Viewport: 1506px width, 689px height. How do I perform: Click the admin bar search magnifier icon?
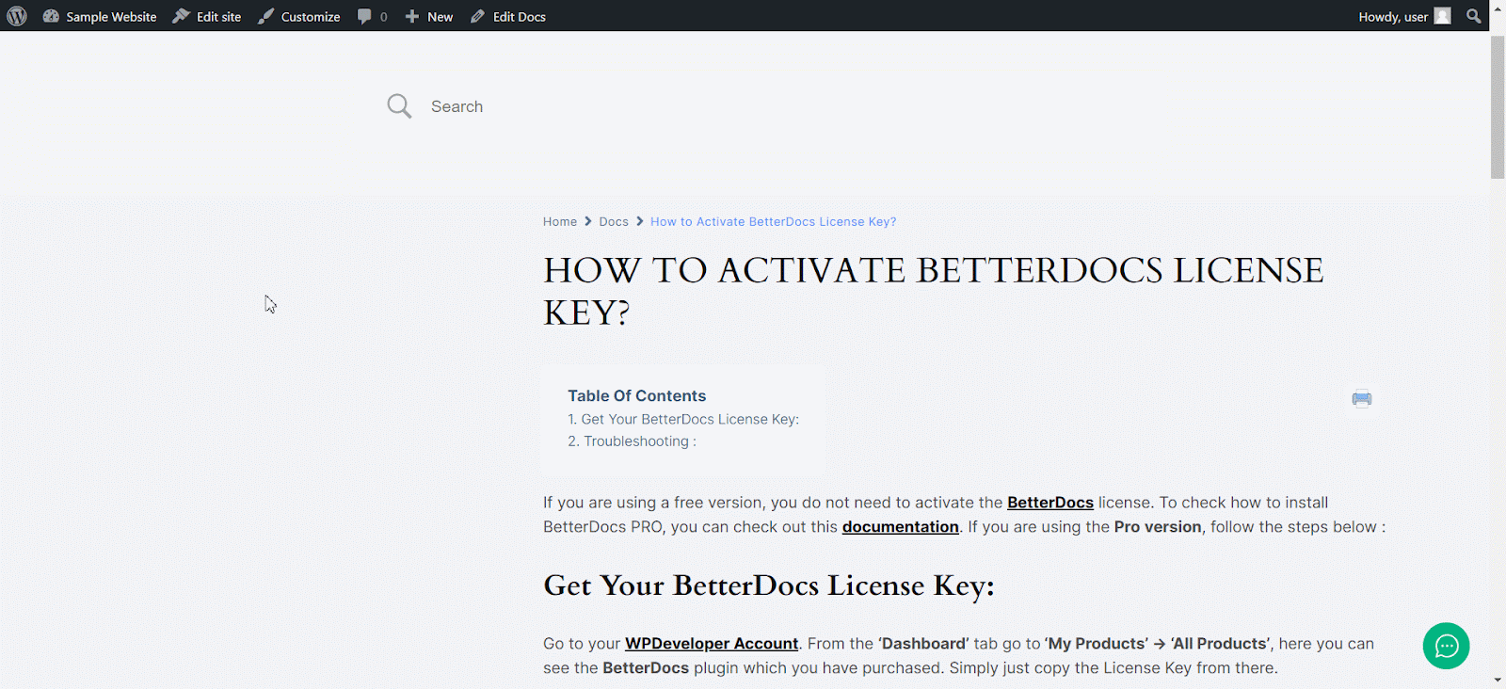click(1473, 16)
